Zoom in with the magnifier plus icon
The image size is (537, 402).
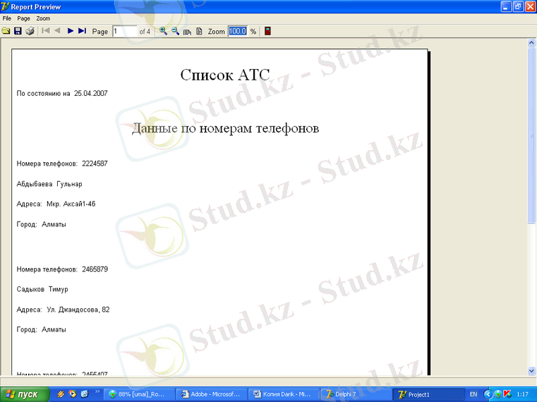pyautogui.click(x=163, y=31)
